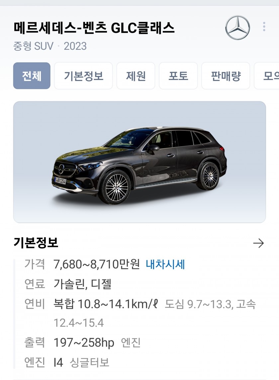Show the 판매량 tab
The width and height of the screenshot is (279, 380).
click(226, 76)
